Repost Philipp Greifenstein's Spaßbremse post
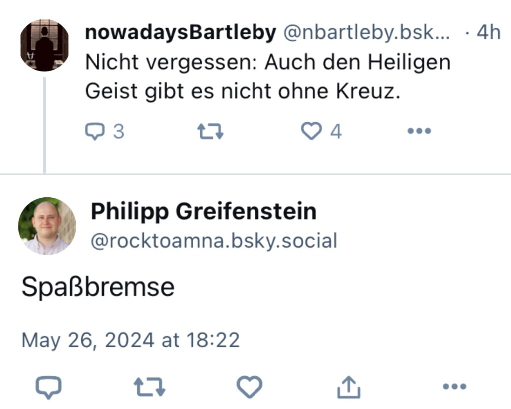Image resolution: width=511 pixels, height=409 pixels. coord(148,385)
